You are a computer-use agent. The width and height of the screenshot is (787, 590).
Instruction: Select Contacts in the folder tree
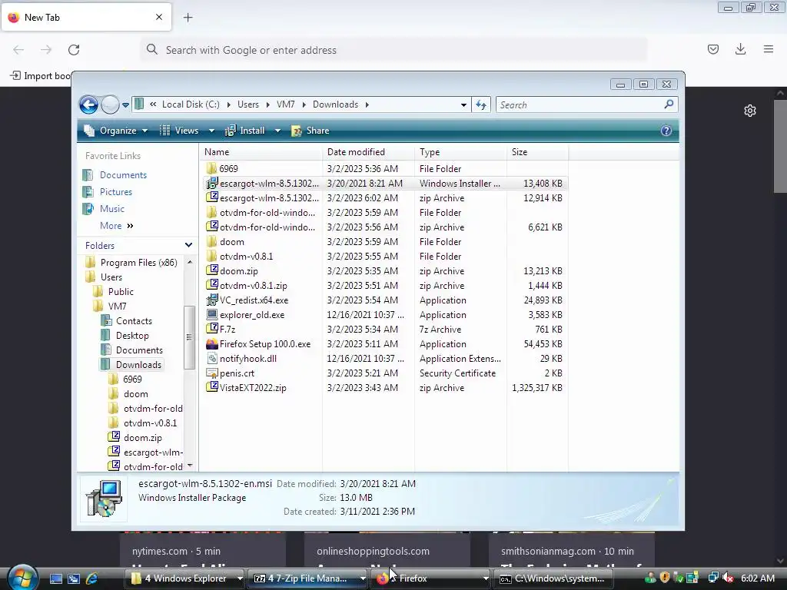click(x=134, y=320)
